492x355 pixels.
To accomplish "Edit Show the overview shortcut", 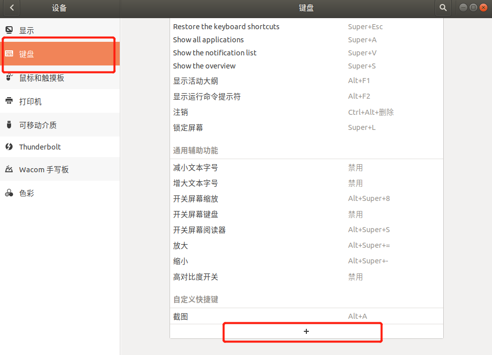I will tap(306, 66).
